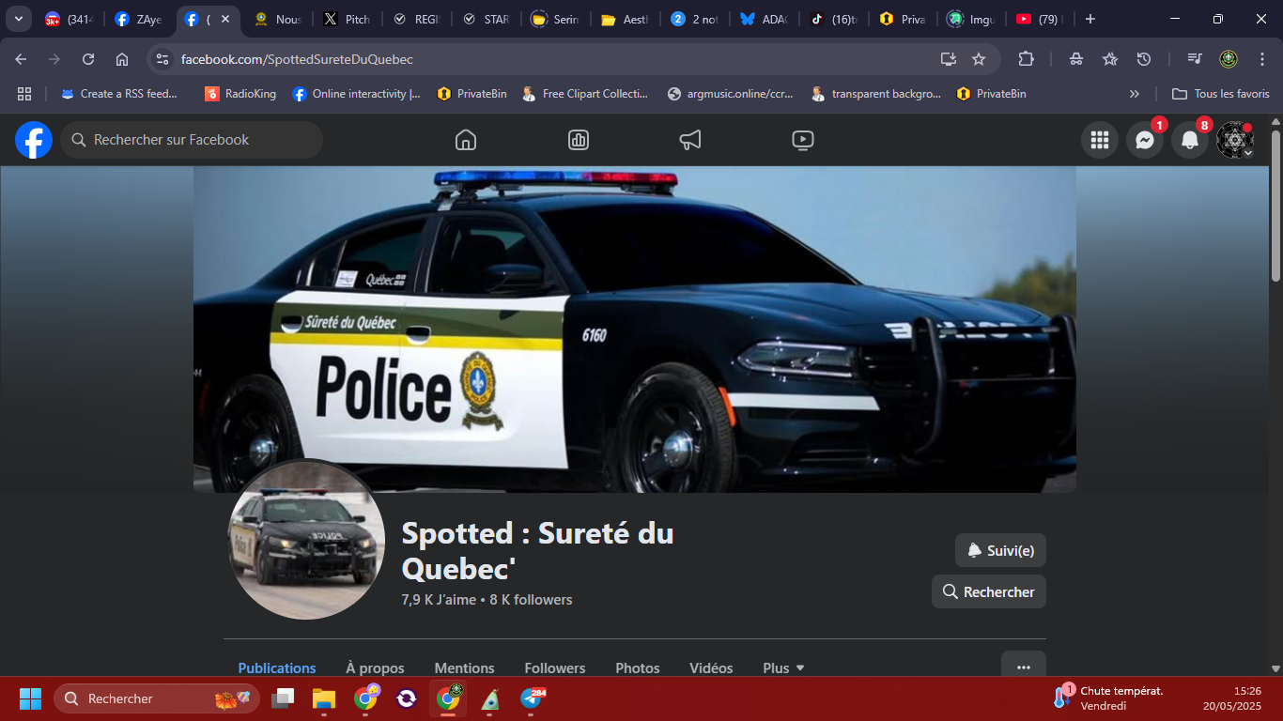This screenshot has height=721, width=1283.
Task: Click the page's Rechercher button
Action: (989, 591)
